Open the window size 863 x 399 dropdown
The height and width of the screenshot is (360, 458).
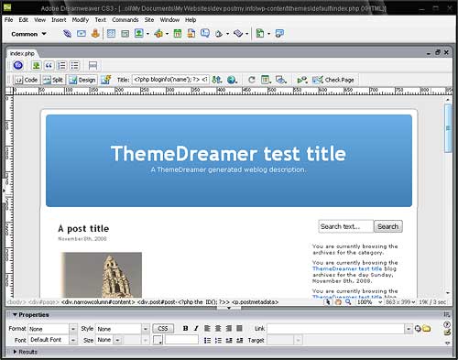pyautogui.click(x=413, y=302)
